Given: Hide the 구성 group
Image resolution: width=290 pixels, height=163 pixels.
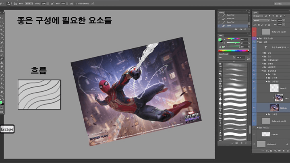Looking at the screenshot, I should tap(254, 42).
